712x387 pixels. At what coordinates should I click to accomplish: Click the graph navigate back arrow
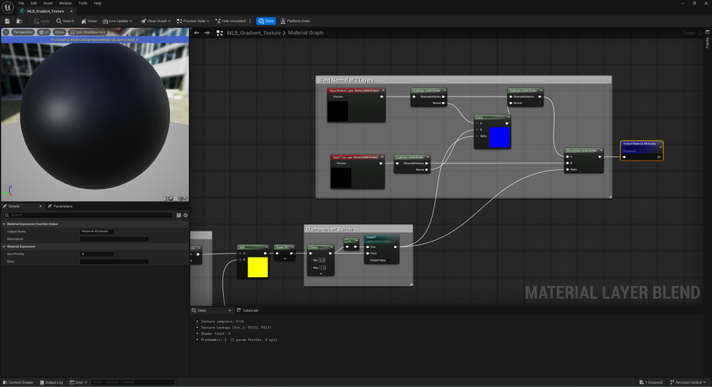[197, 33]
